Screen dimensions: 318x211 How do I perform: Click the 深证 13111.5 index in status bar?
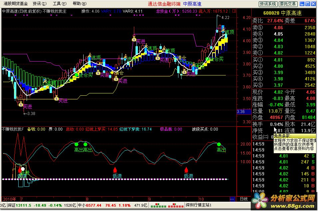[19, 205]
